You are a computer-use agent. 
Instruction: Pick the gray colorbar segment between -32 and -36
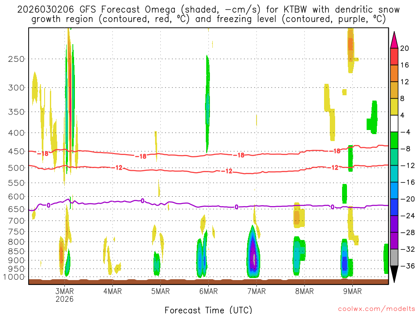pyautogui.click(x=394, y=258)
